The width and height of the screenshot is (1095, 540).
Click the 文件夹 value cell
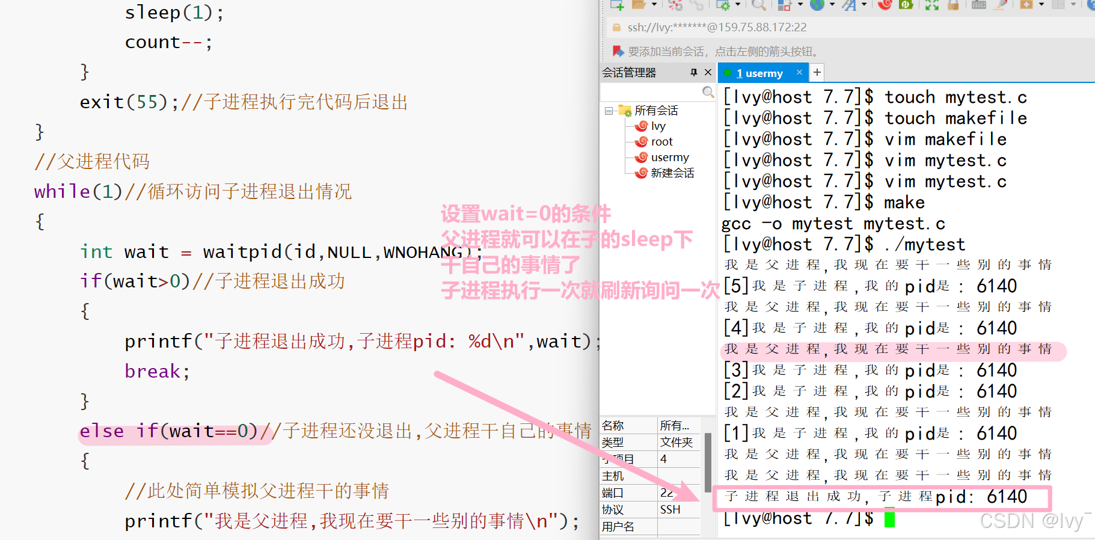(679, 442)
